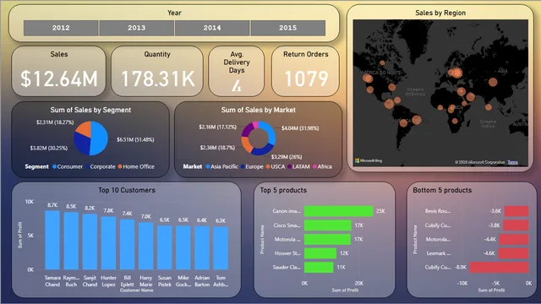The image size is (541, 304).
Task: Click the Sum of Sales by Segment title
Action: pyautogui.click(x=90, y=110)
